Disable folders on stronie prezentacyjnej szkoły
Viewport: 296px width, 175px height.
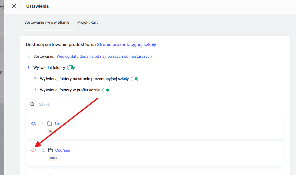click(x=135, y=79)
